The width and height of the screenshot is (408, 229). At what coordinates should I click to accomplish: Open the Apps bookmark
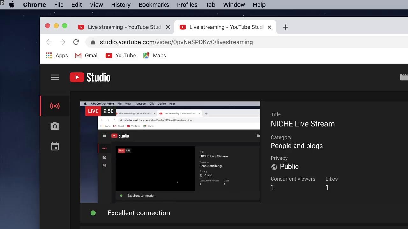57,55
